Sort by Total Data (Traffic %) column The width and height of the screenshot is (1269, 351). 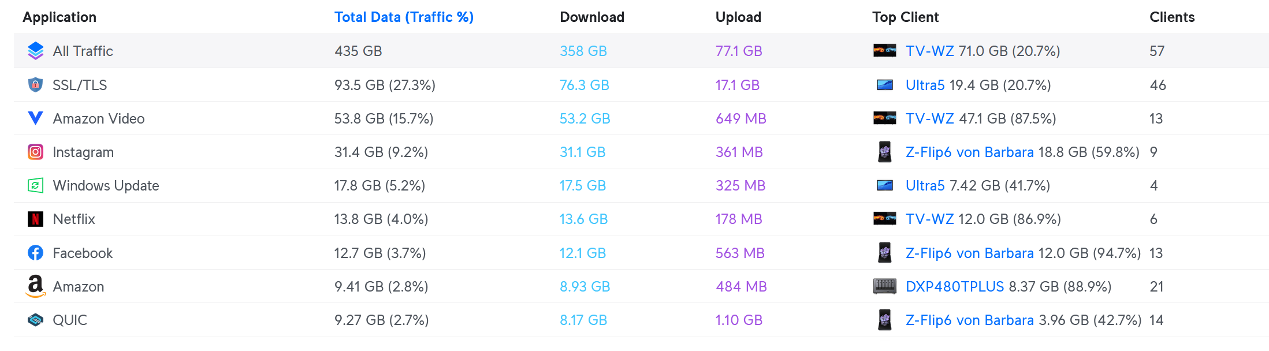click(x=404, y=17)
